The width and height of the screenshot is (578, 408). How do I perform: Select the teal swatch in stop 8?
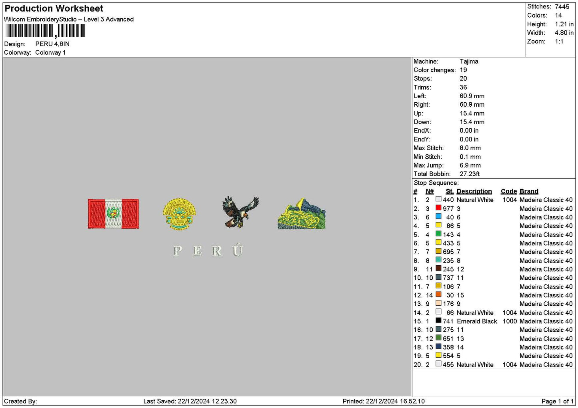click(x=438, y=260)
